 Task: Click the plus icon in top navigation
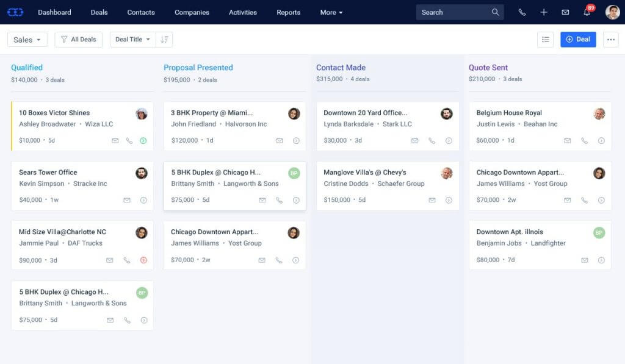coord(544,12)
